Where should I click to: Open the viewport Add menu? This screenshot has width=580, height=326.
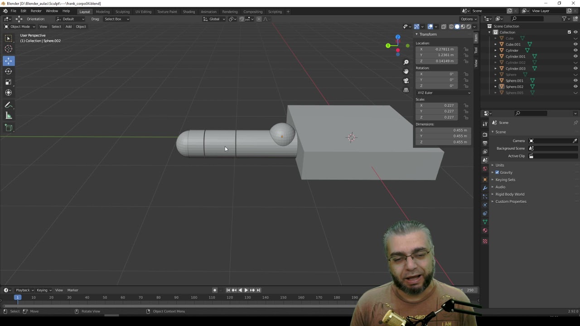point(68,27)
